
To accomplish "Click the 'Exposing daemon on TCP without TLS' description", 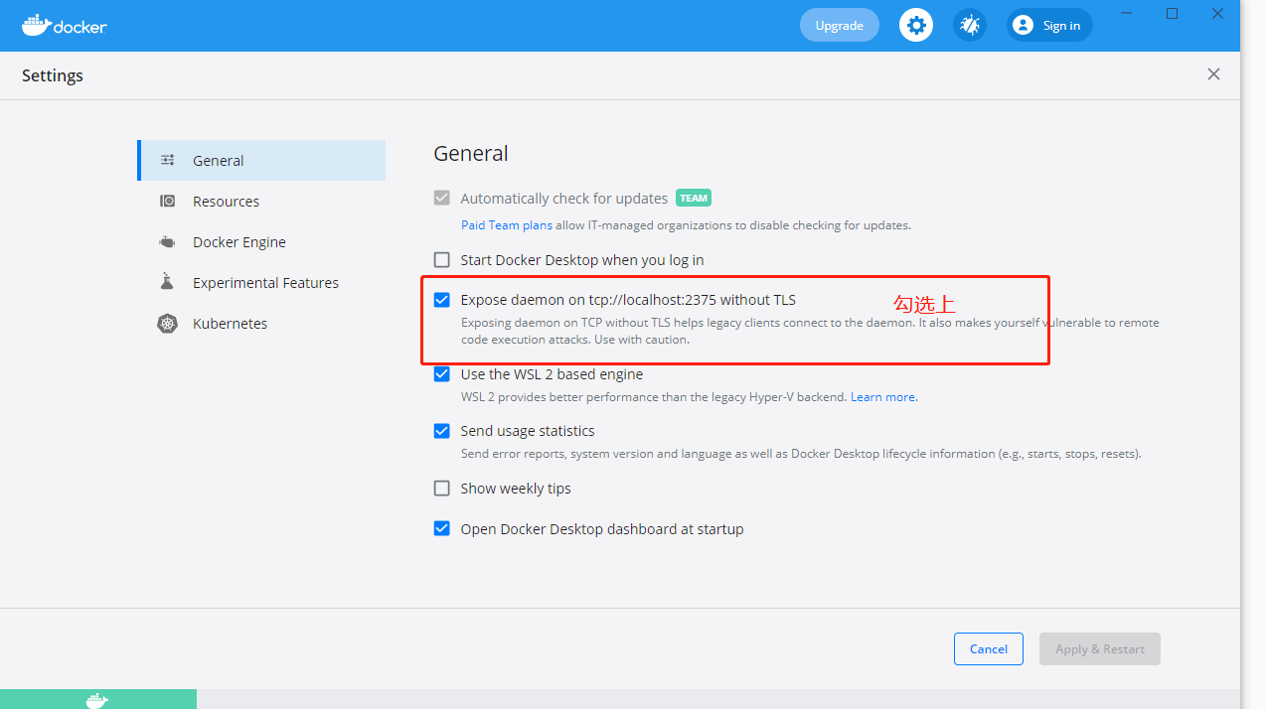I will [x=810, y=331].
